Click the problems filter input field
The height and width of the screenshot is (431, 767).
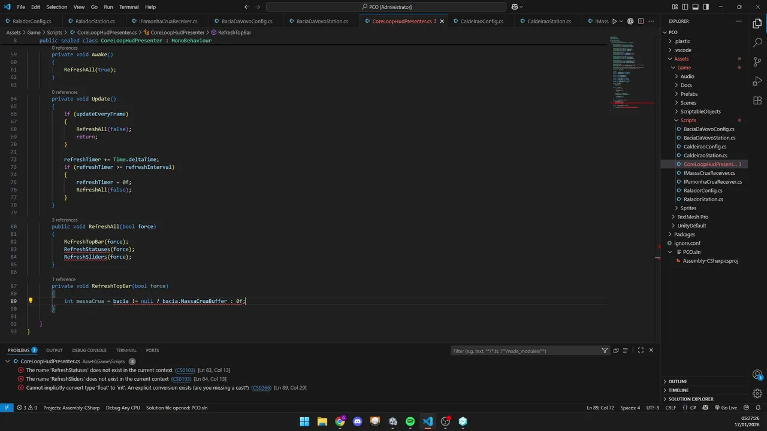point(525,351)
